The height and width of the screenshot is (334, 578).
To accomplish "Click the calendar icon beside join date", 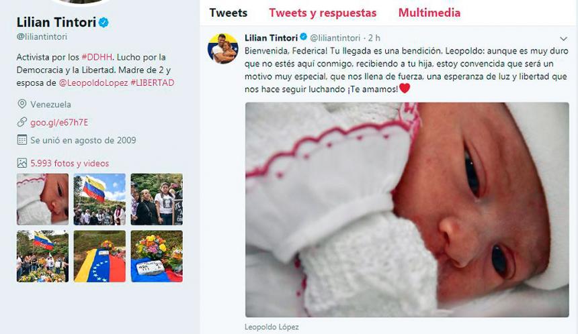I will click(22, 140).
